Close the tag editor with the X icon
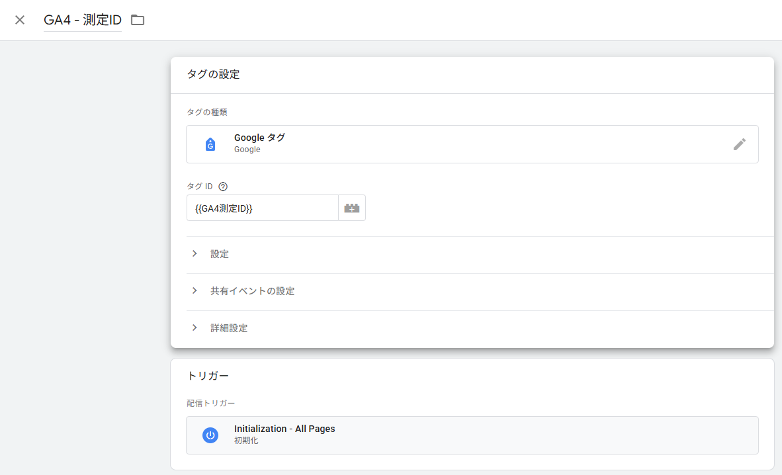This screenshot has width=782, height=475. coord(20,20)
